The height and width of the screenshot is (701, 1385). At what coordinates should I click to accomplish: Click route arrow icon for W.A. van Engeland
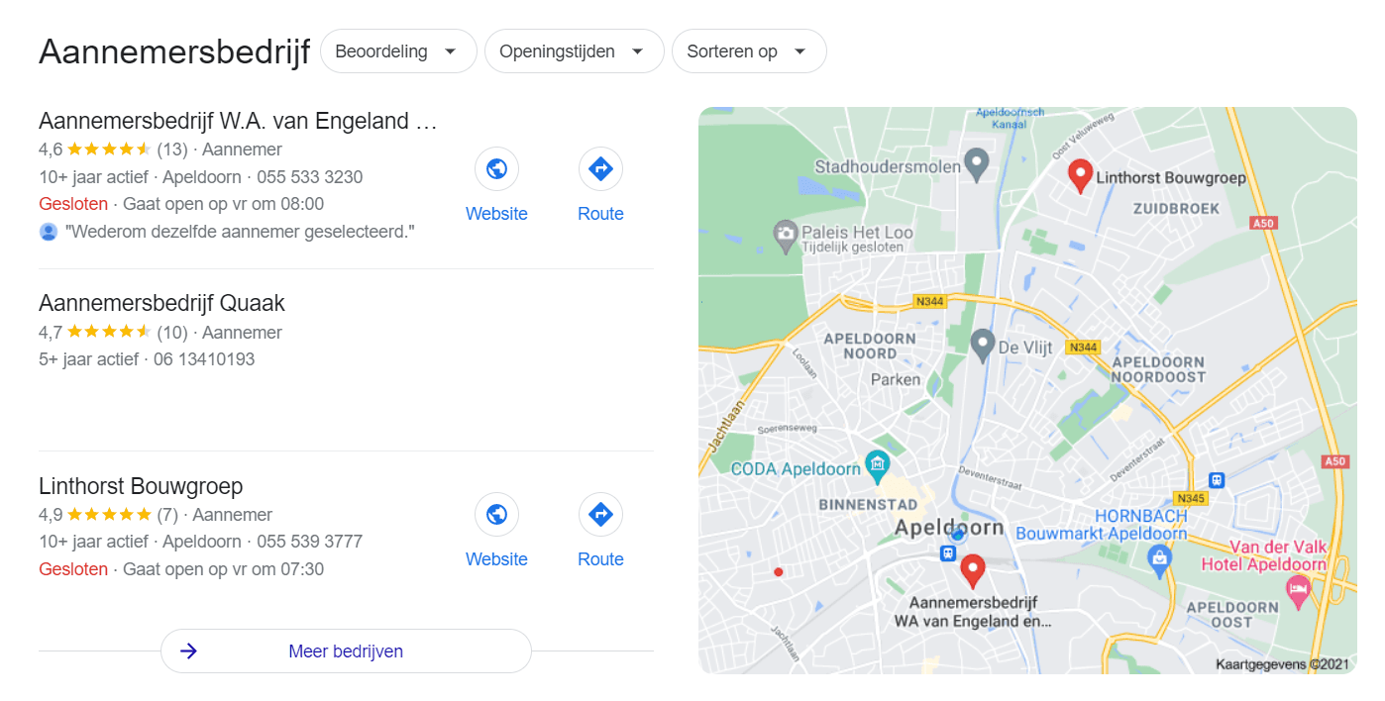(x=600, y=169)
